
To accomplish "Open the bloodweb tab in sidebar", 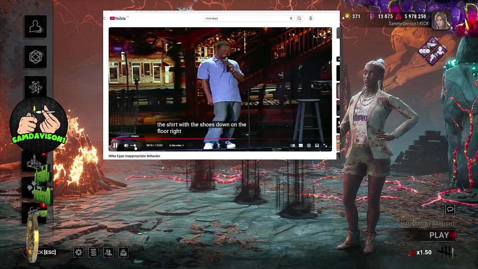I will pyautogui.click(x=36, y=87).
